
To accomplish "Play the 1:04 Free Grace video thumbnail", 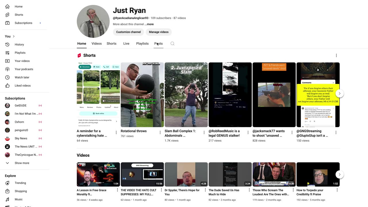I will pyautogui.click(x=98, y=175).
